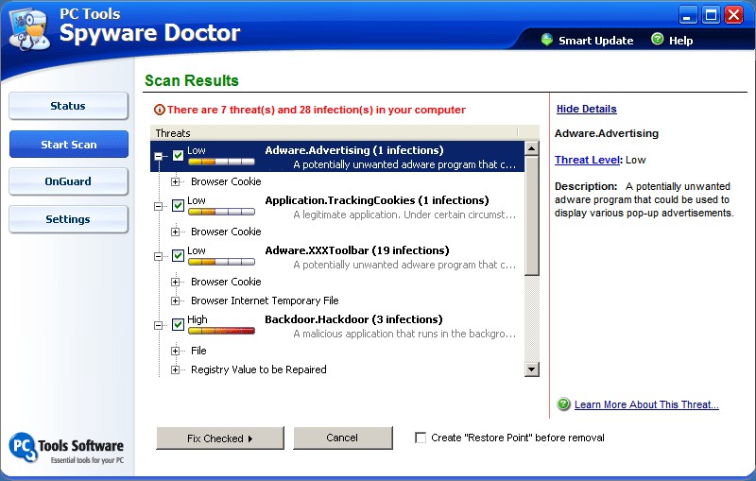Click the Hide Details link

[x=586, y=109]
